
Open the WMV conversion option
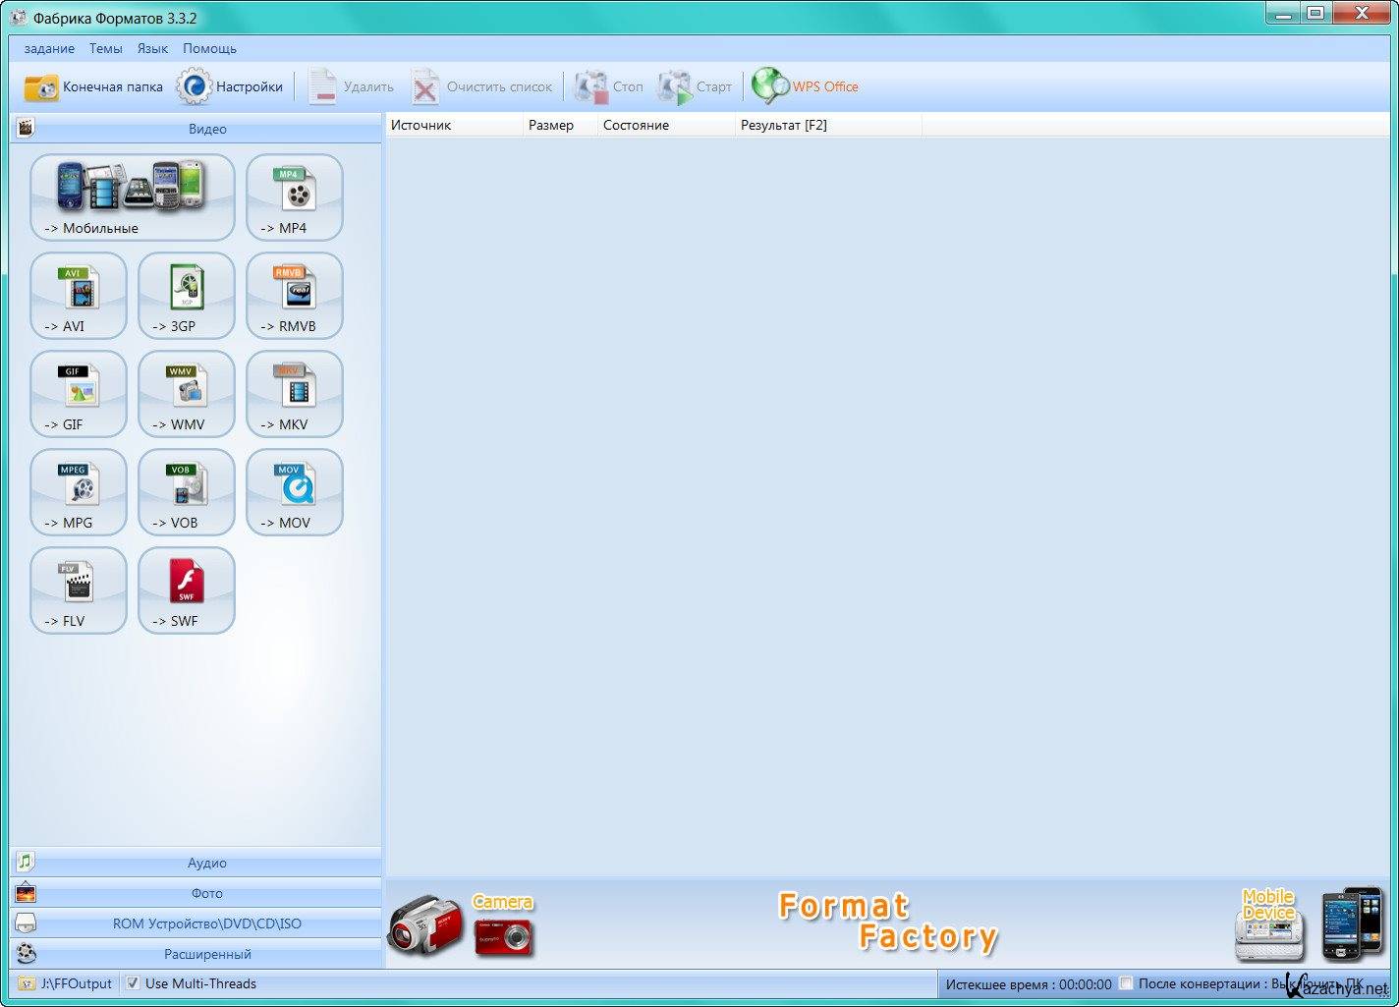click(x=187, y=394)
